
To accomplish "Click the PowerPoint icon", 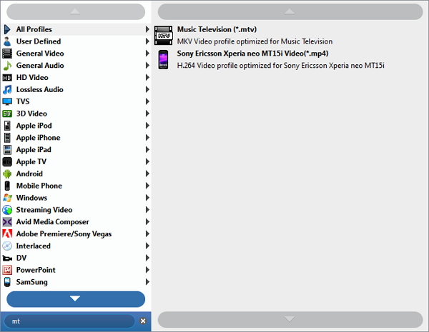I will pyautogui.click(x=7, y=270).
